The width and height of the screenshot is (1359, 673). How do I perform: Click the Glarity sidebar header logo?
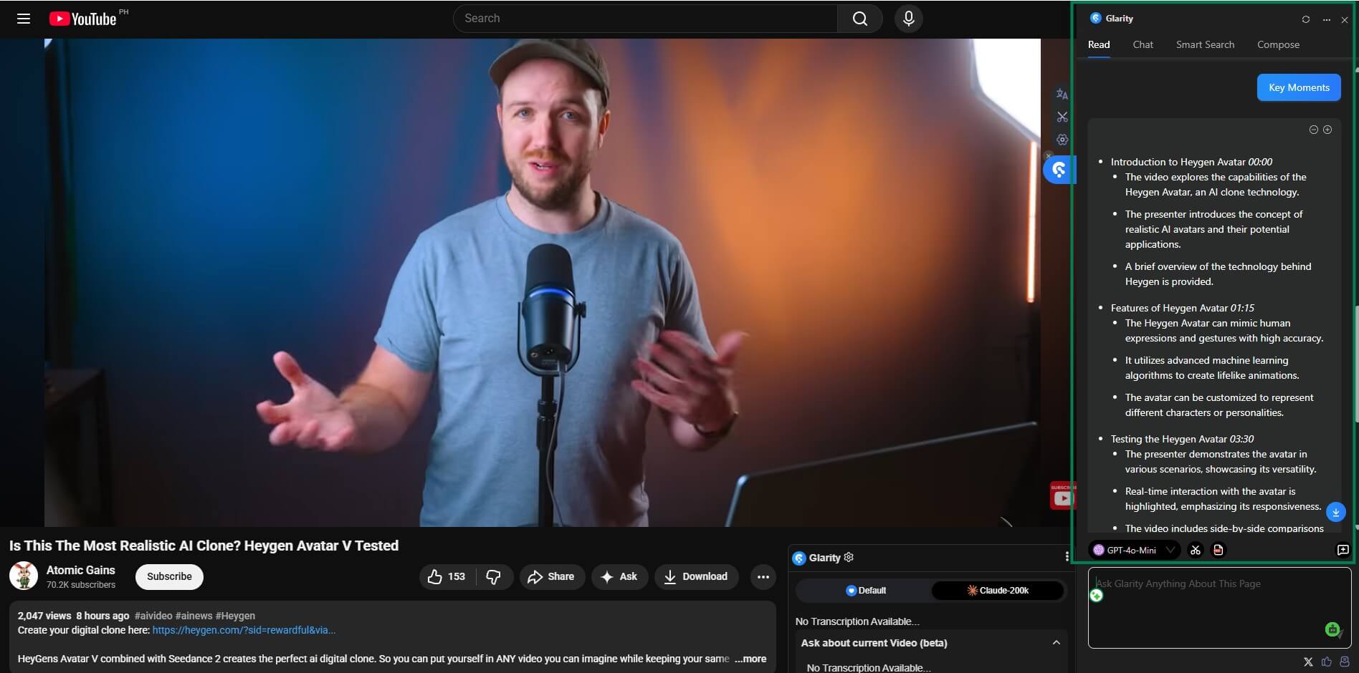point(1095,19)
